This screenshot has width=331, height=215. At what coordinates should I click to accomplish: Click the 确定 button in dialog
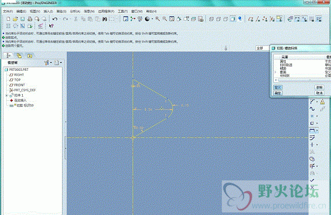[278, 93]
